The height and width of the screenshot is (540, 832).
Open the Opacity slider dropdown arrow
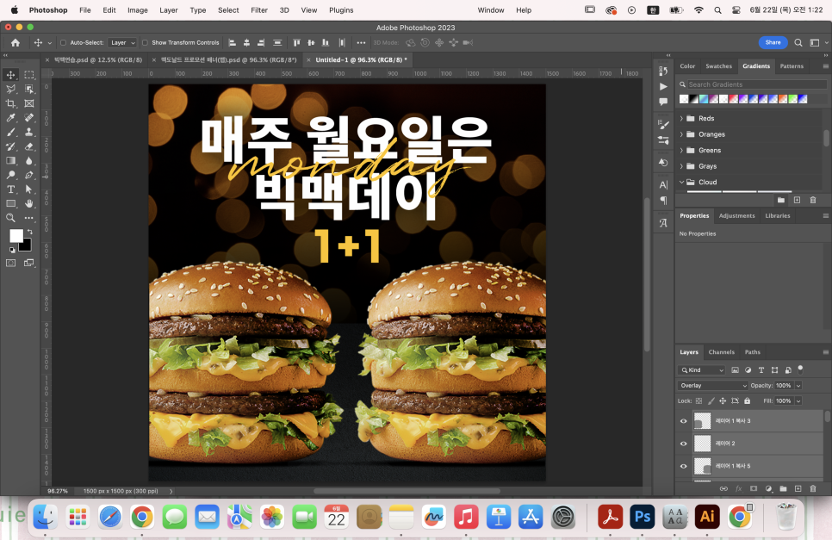coord(798,386)
